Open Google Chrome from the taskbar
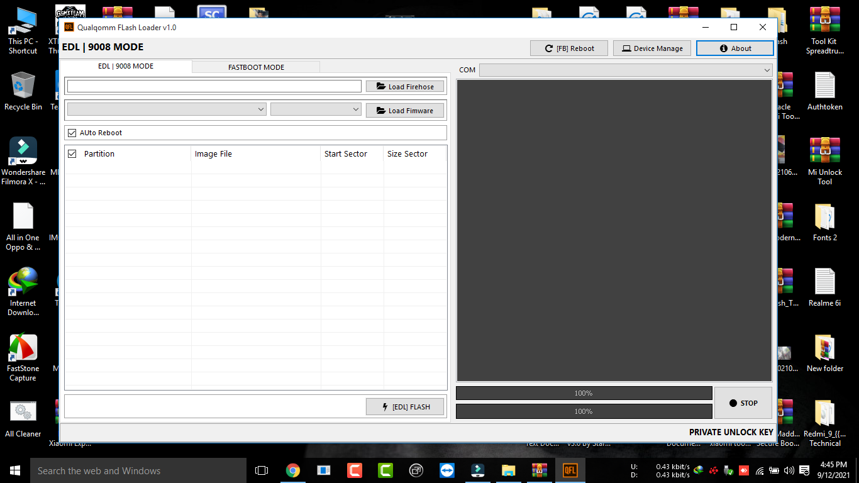This screenshot has width=859, height=483. [x=293, y=470]
